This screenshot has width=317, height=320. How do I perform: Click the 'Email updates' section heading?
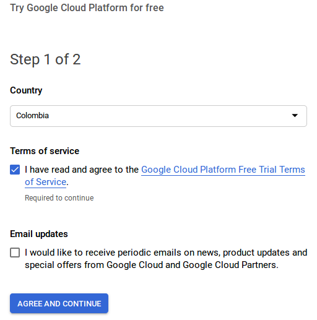coord(39,234)
